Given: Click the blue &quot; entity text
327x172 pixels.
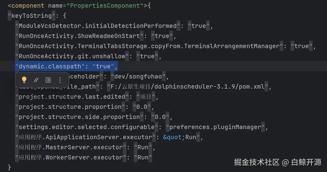Looking at the screenshot, I should click(x=174, y=137).
